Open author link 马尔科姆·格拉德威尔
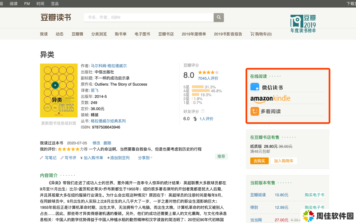356x223 pixels. pyautogui.click(x=109, y=66)
